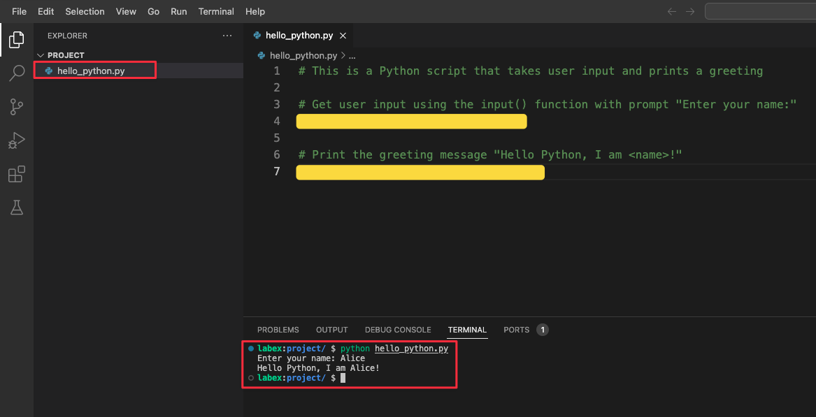Screen dimensions: 816x417
Task: Select the Testing flask icon
Action: click(16, 207)
